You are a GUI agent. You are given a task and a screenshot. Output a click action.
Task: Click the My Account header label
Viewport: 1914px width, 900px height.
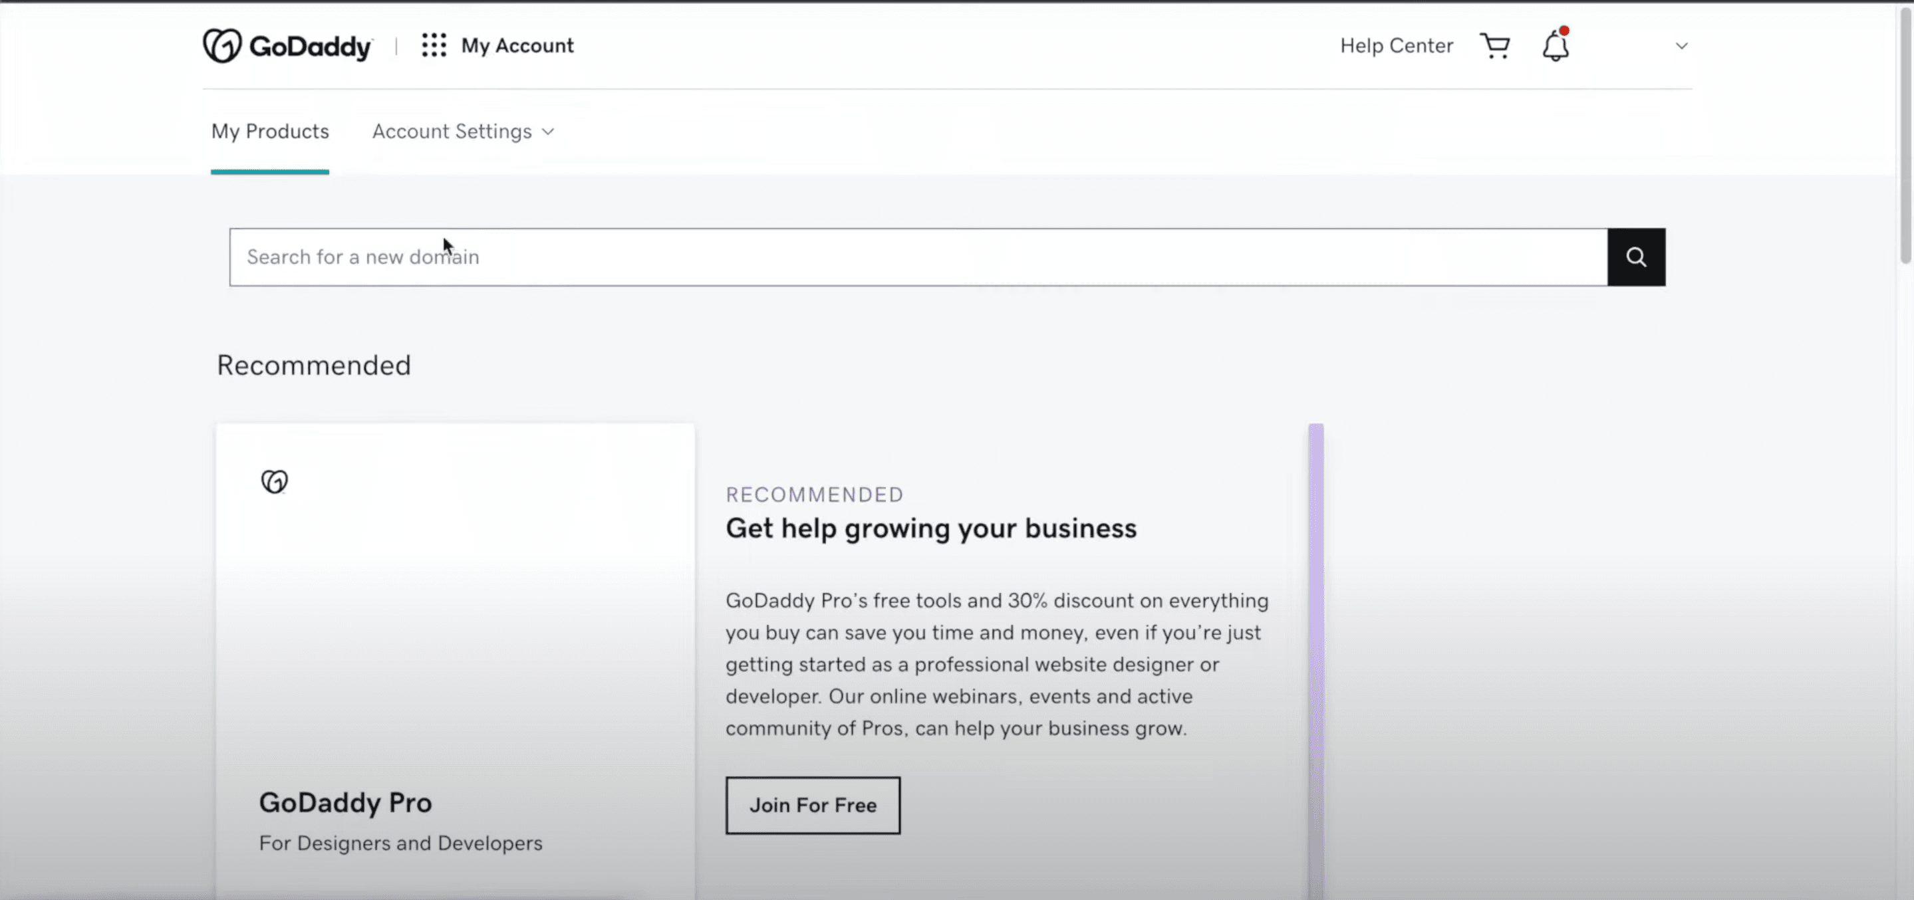517,46
